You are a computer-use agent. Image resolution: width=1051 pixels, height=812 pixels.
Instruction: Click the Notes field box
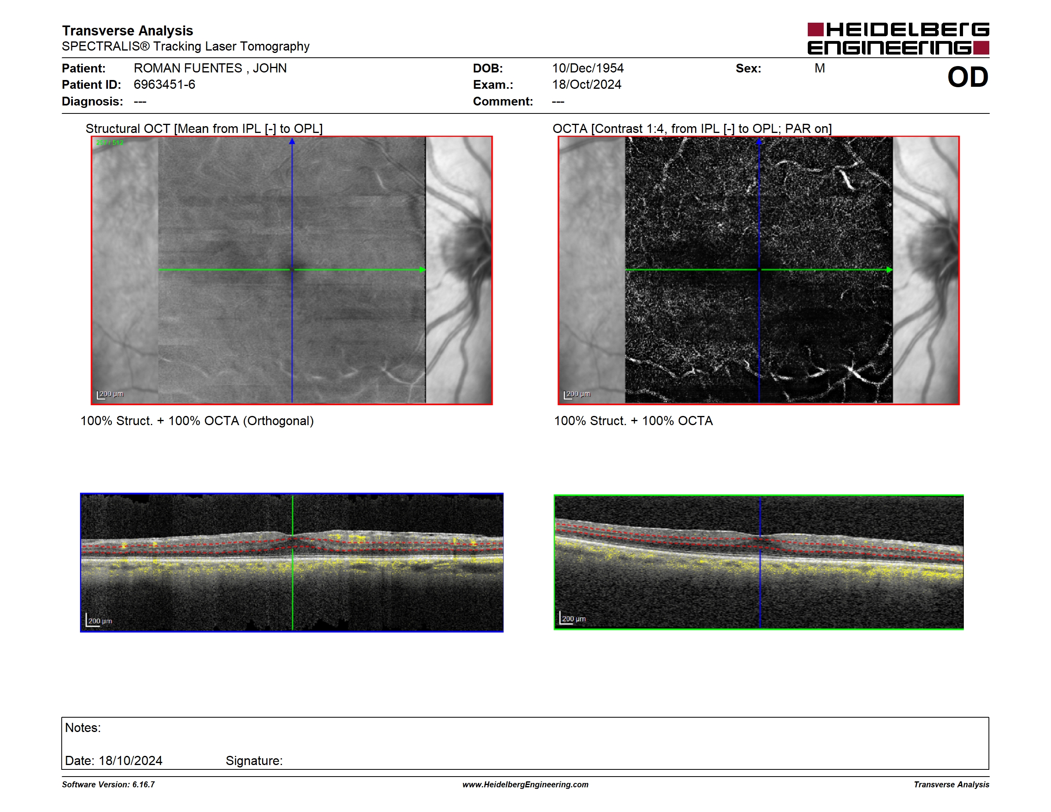pos(525,743)
